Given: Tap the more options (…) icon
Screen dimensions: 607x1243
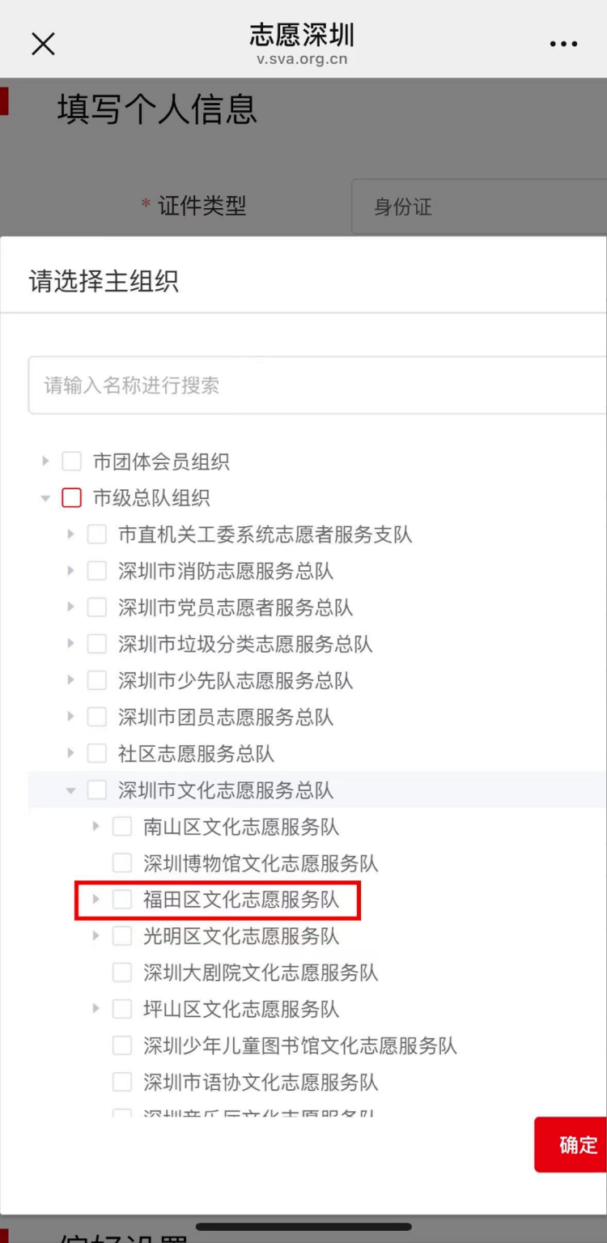Looking at the screenshot, I should (x=563, y=44).
